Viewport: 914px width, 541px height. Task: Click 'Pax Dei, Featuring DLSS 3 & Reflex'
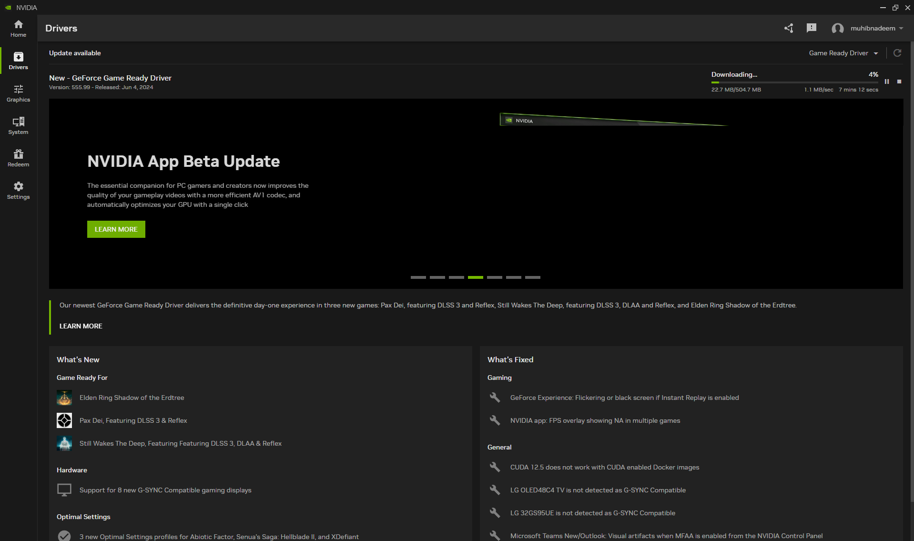pyautogui.click(x=133, y=420)
